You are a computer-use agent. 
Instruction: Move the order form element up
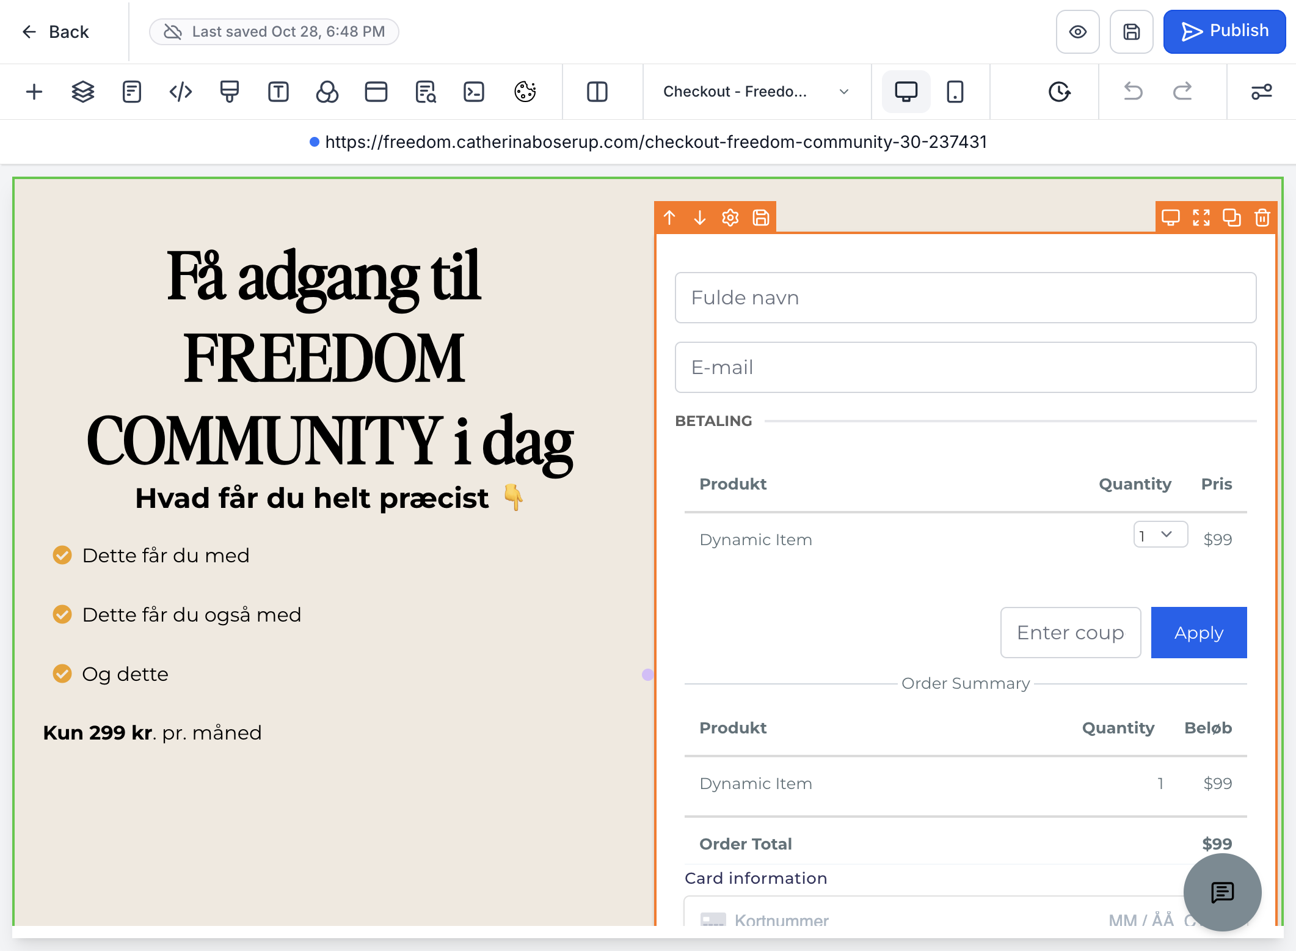[669, 218]
